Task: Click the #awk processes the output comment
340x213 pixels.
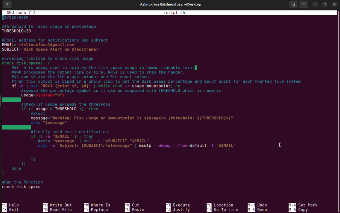Action: (98, 72)
